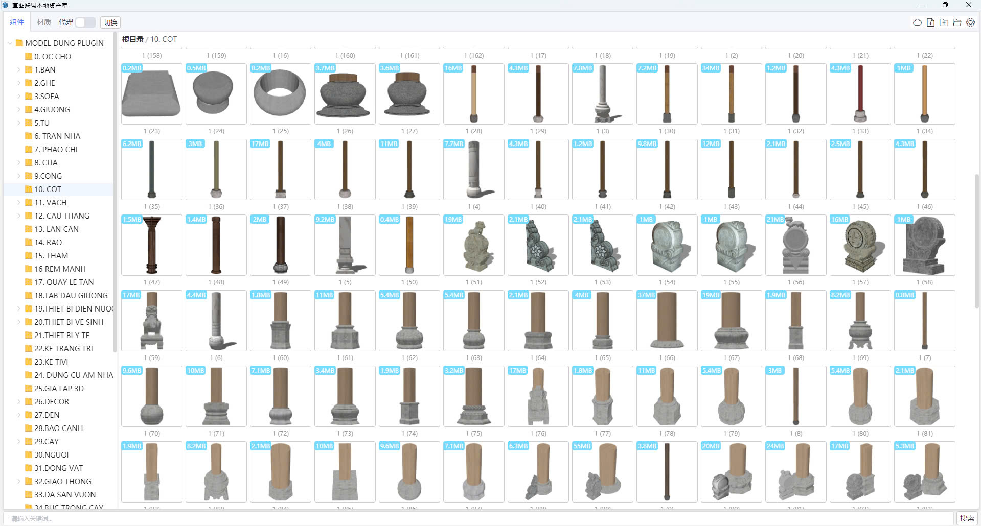
Task: Expand the 12. CAU THANG folder
Action: coord(19,216)
